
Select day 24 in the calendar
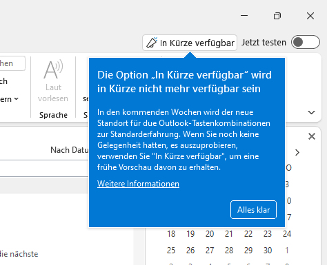[x=287, y=234]
